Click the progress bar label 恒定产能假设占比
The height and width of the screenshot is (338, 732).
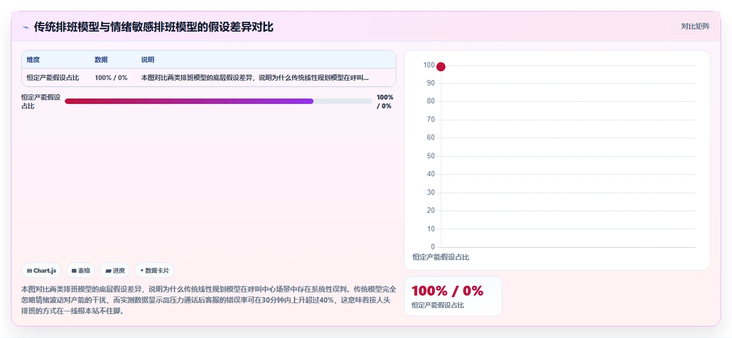41,102
